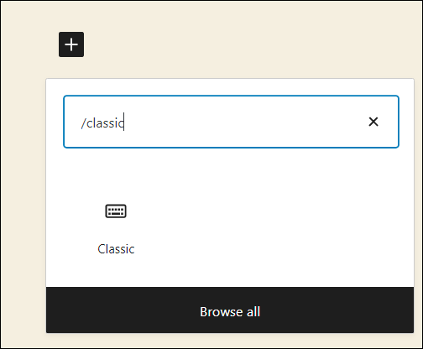The width and height of the screenshot is (423, 349).
Task: Focus the /classic search field
Action: click(x=231, y=122)
